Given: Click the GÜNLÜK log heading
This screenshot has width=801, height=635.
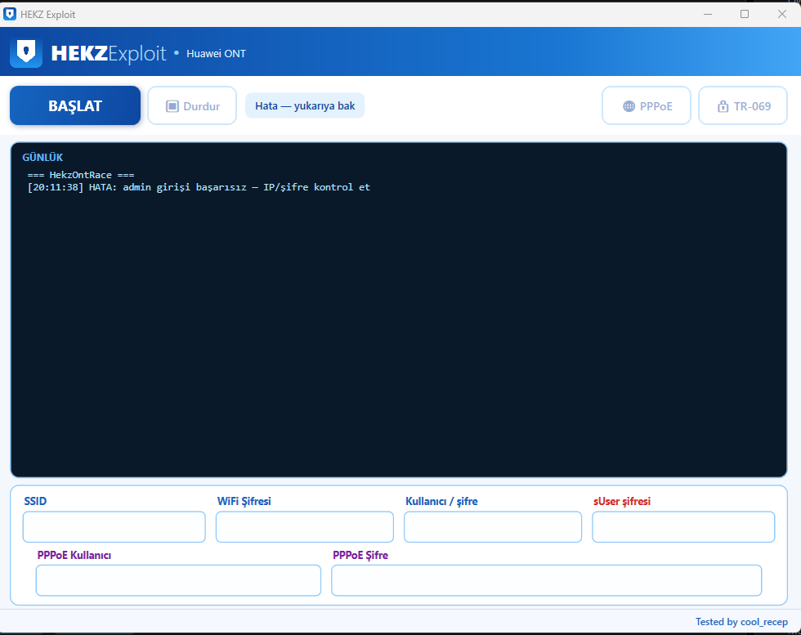Looking at the screenshot, I should 43,158.
